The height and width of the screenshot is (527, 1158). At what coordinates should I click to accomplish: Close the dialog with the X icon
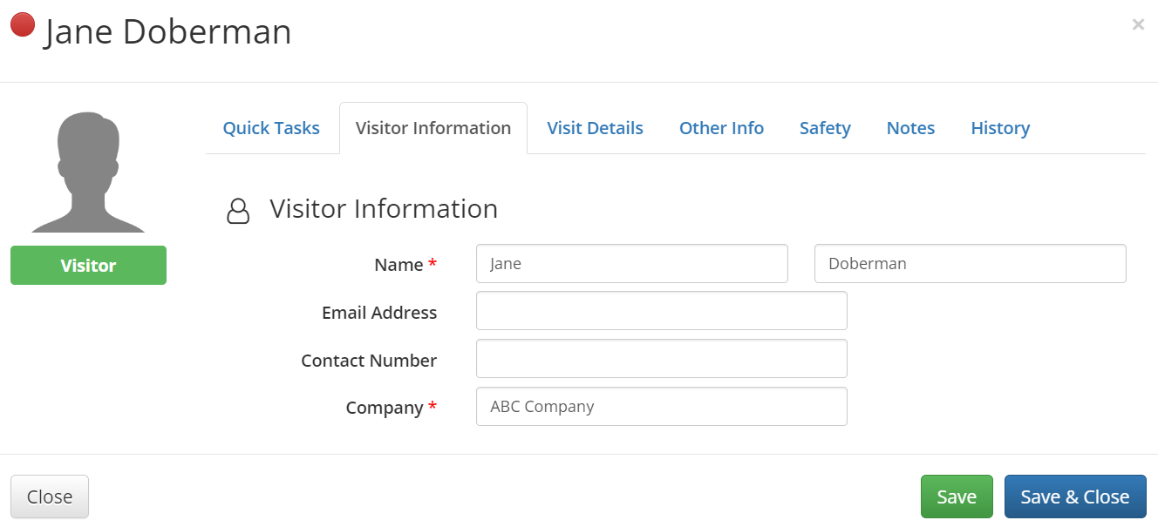(1138, 25)
